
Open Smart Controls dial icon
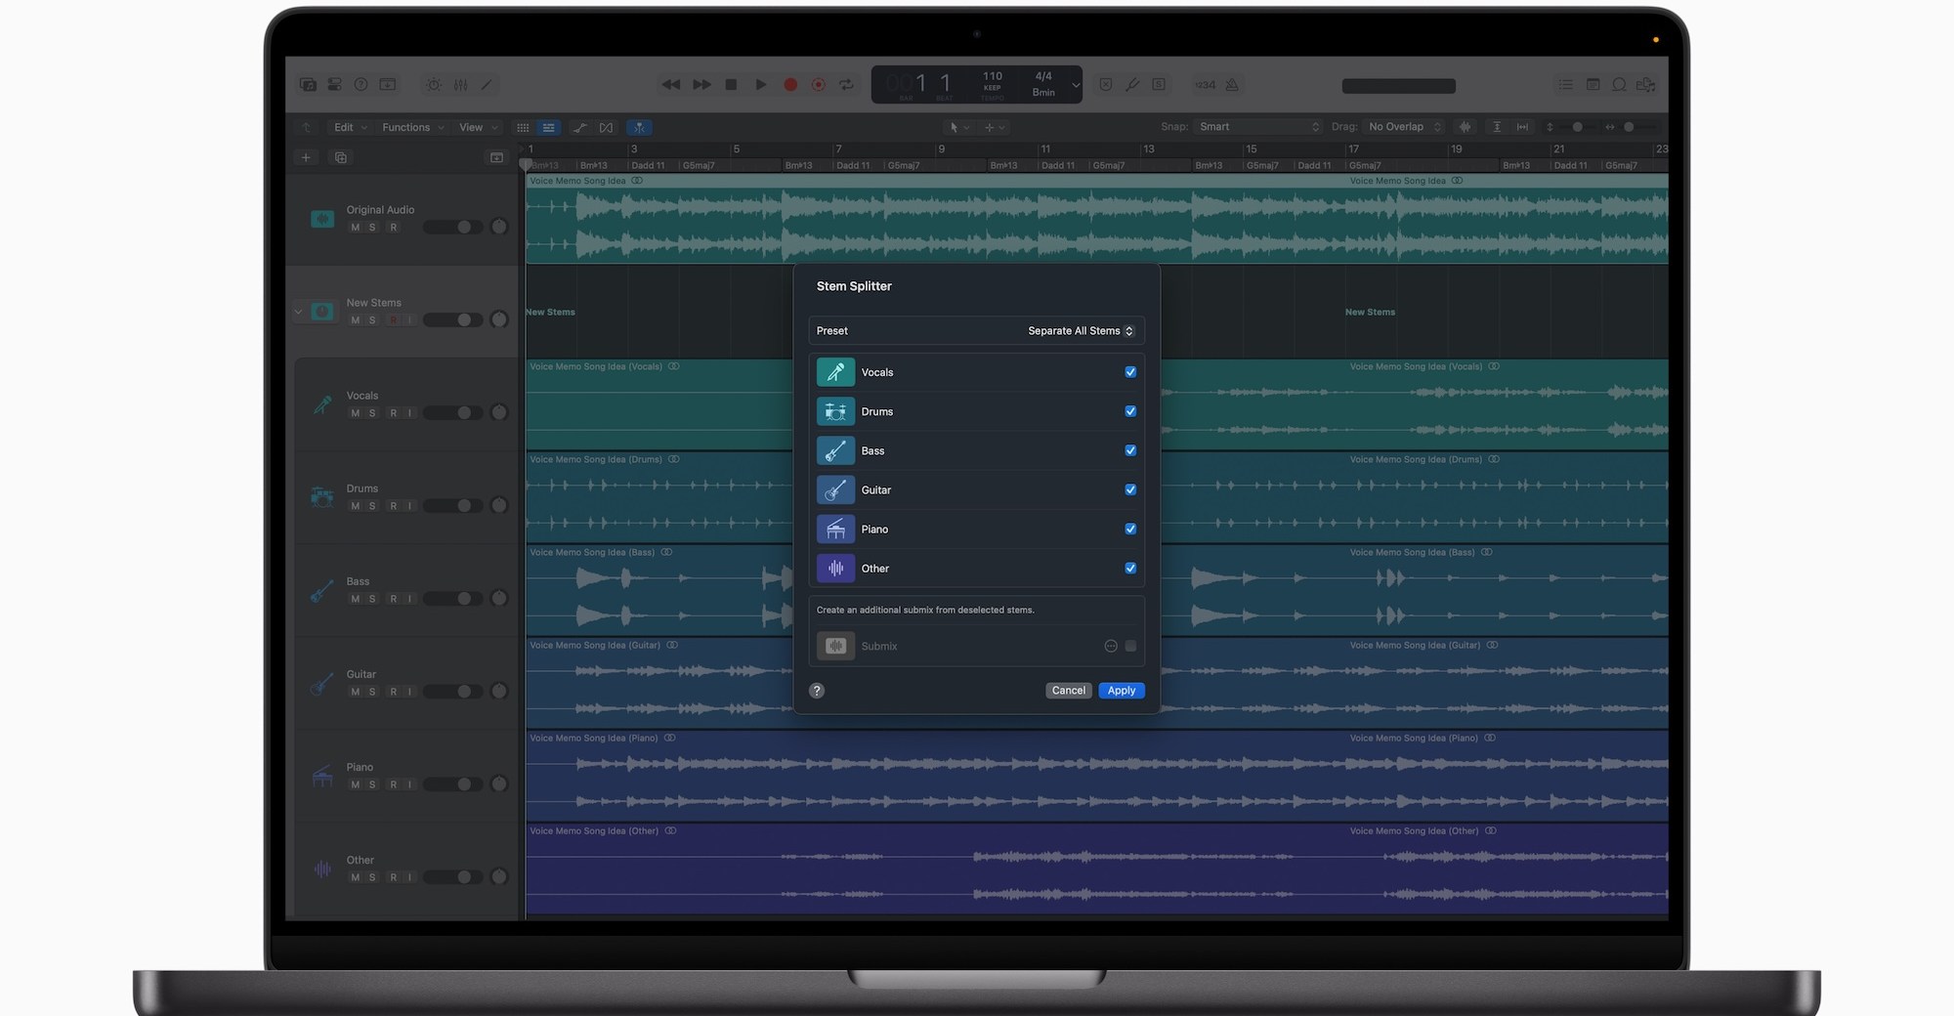click(x=434, y=85)
